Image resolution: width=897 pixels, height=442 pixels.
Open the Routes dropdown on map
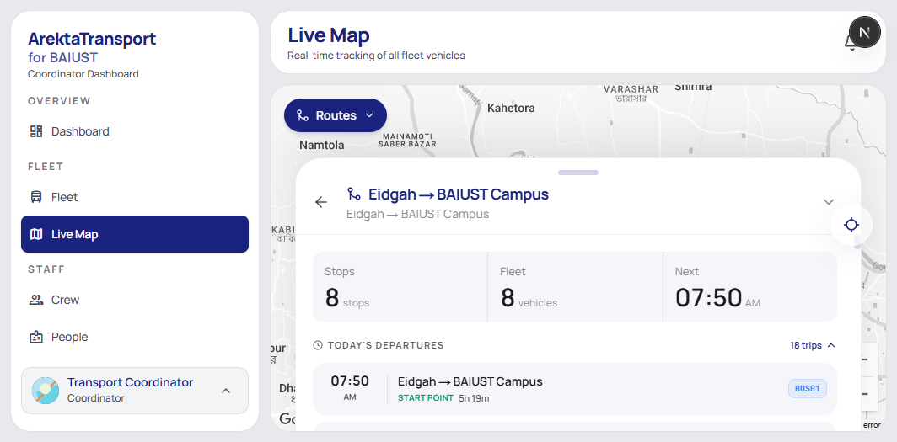(336, 115)
